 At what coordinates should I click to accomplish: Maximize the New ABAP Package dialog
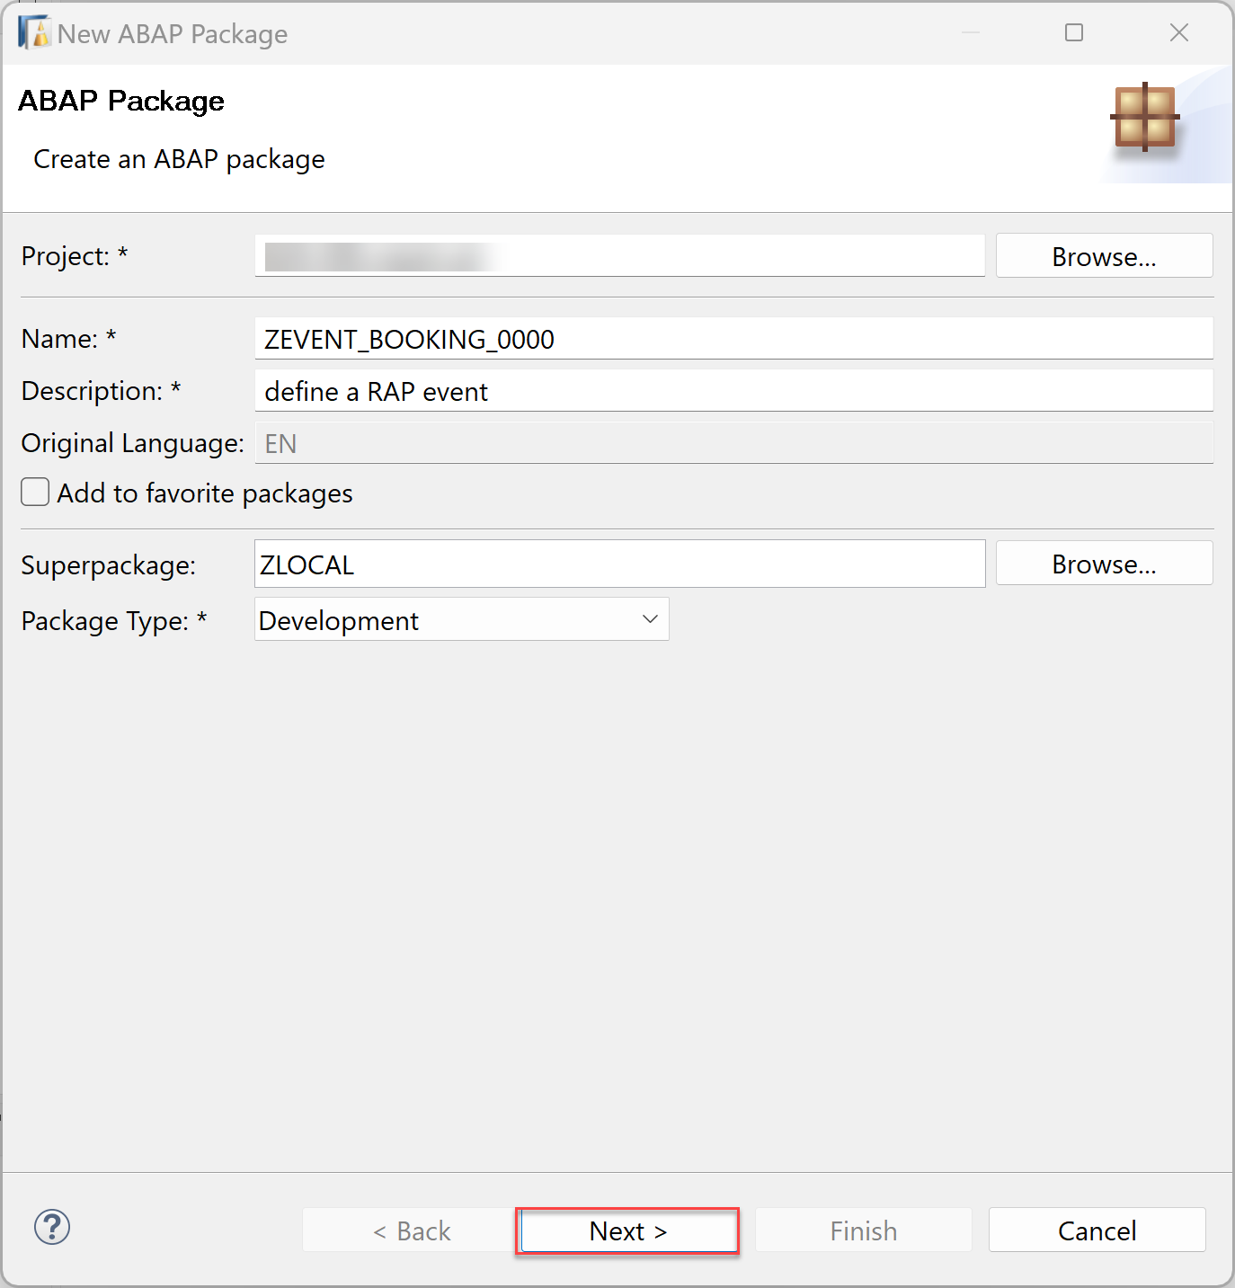click(x=1074, y=33)
